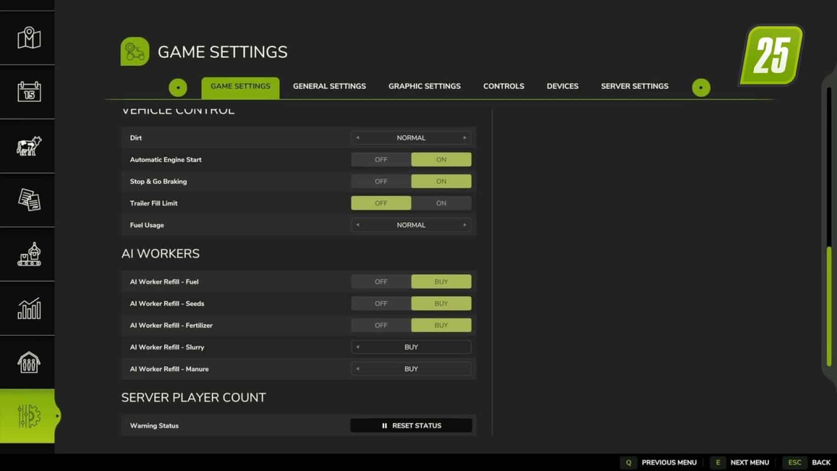Open the calendar icon in sidebar

click(29, 92)
